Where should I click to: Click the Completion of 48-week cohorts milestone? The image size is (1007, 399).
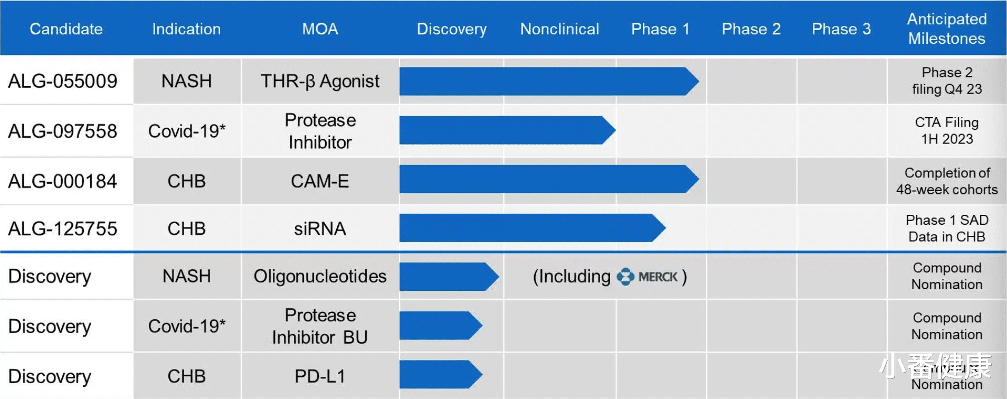click(947, 181)
